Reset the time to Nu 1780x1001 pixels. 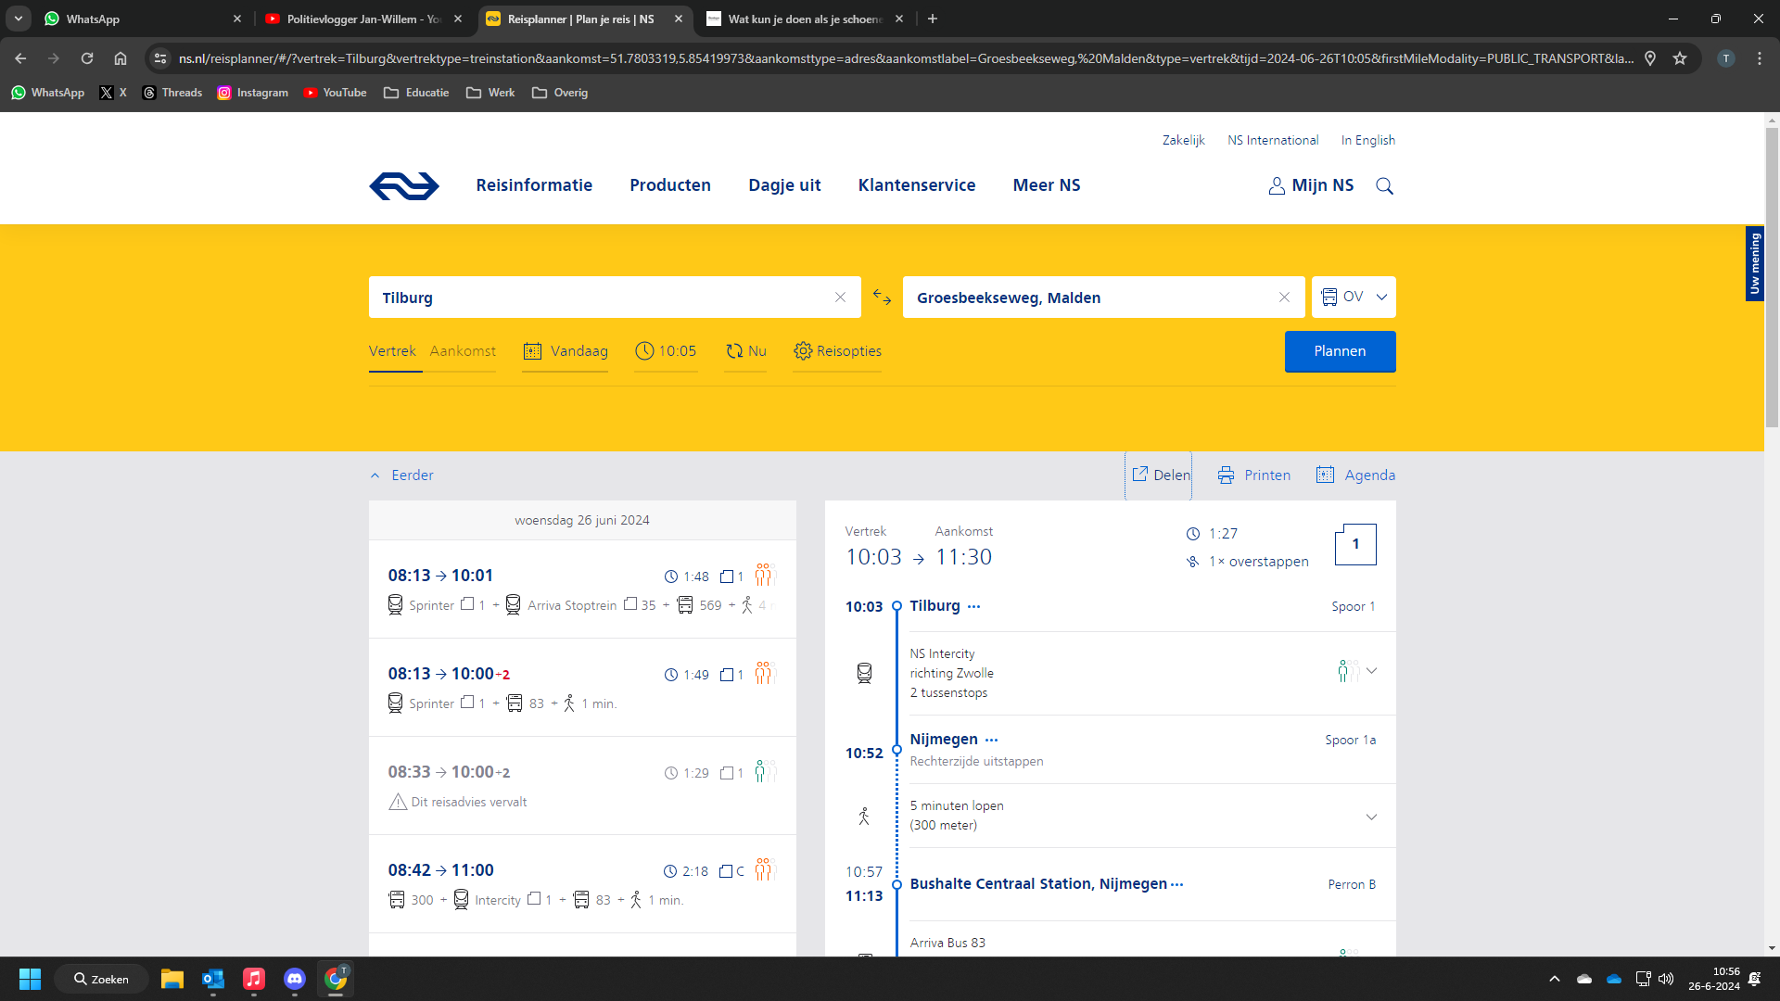click(746, 351)
